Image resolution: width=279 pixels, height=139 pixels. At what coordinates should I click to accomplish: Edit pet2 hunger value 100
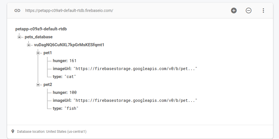(x=73, y=92)
